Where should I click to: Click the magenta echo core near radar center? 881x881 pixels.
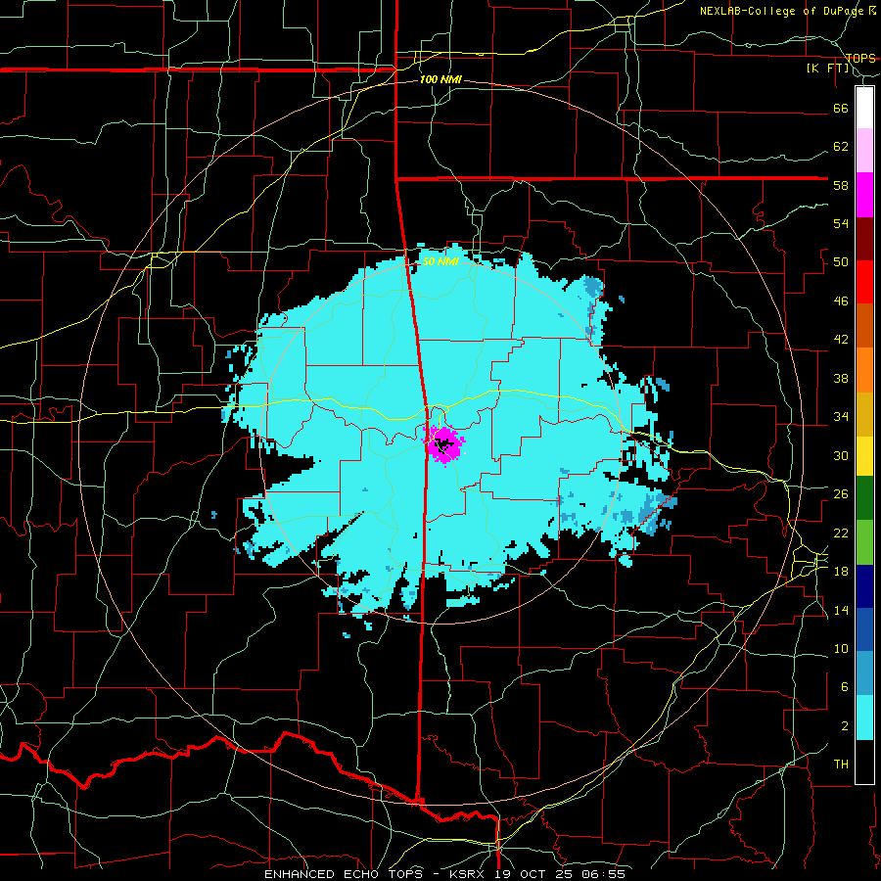click(444, 445)
